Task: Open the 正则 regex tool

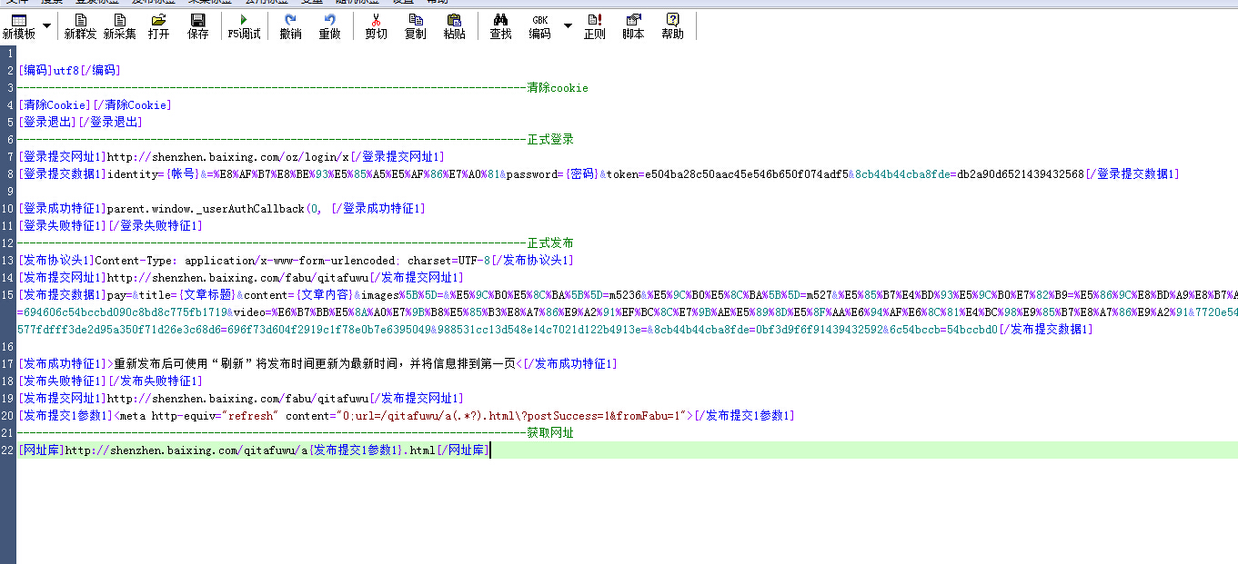Action: (594, 26)
